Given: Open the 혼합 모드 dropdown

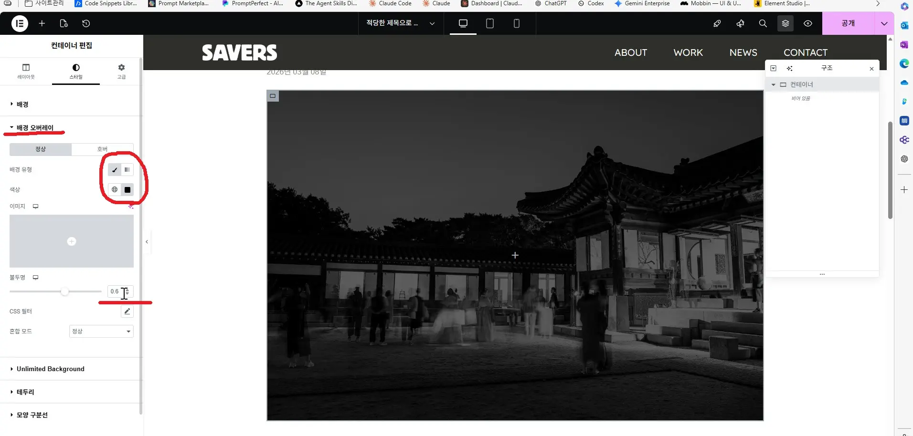Looking at the screenshot, I should pyautogui.click(x=101, y=332).
